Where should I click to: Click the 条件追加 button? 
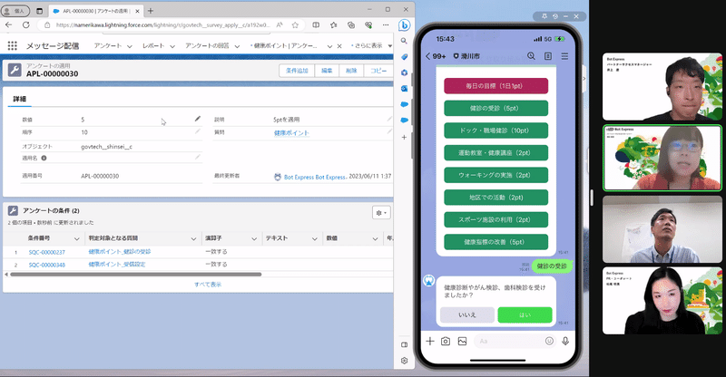(297, 71)
